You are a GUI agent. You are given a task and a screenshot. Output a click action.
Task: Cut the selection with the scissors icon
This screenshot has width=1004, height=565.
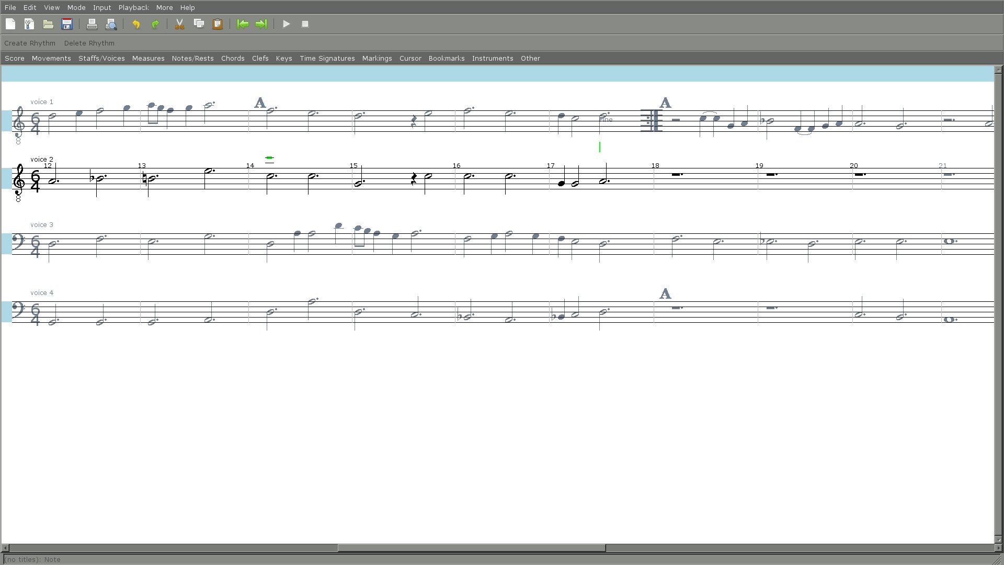point(179,24)
